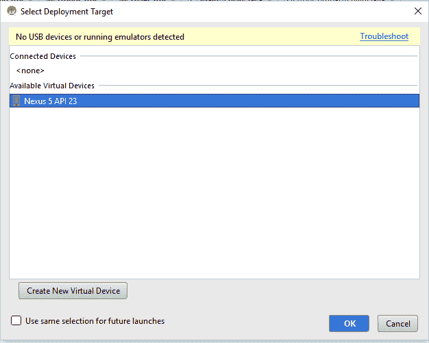Open the Troubleshoot link

click(384, 36)
